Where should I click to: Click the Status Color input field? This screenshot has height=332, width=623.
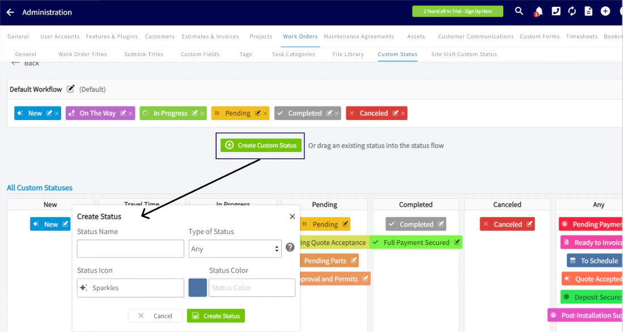point(252,287)
